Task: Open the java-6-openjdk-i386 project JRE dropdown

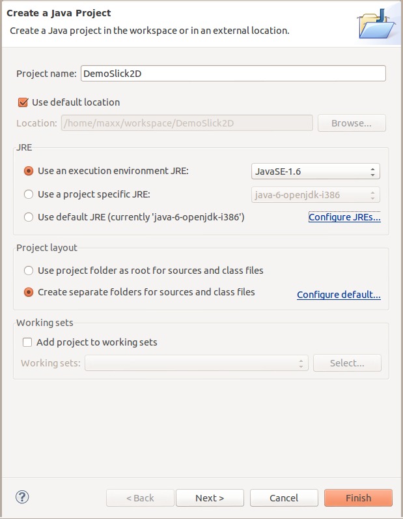Action: tap(315, 194)
